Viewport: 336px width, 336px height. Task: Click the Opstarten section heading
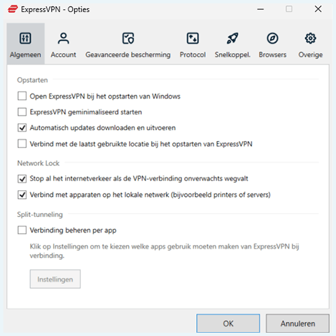(x=32, y=80)
